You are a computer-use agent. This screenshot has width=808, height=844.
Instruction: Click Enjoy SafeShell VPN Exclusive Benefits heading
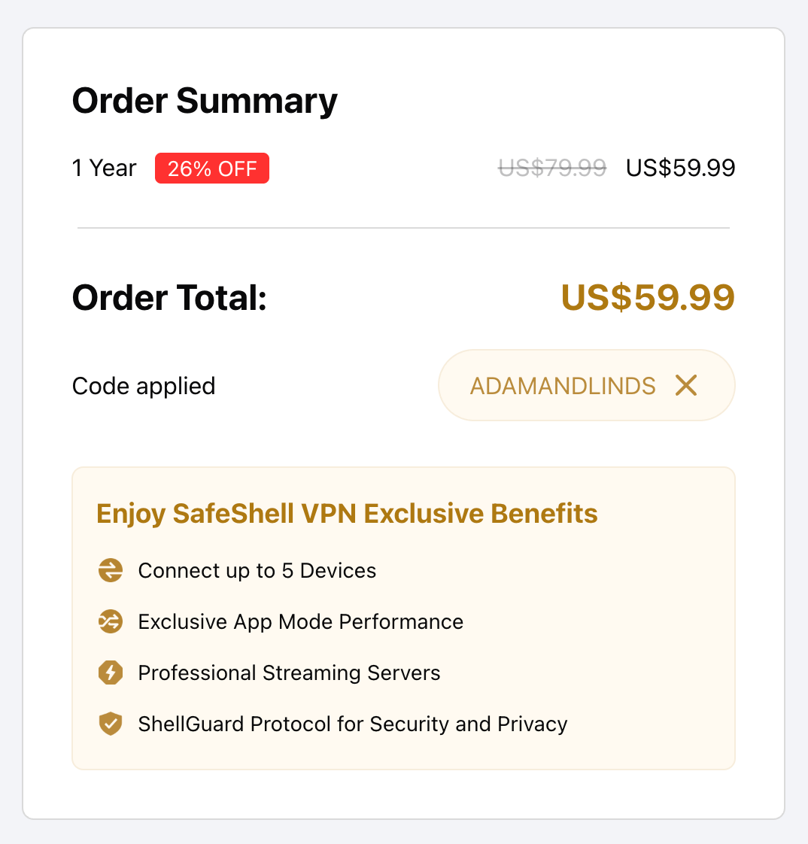coord(347,514)
